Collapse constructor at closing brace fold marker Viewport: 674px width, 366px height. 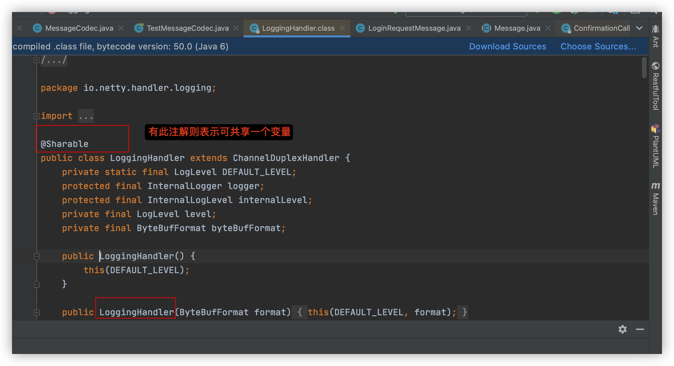point(37,284)
